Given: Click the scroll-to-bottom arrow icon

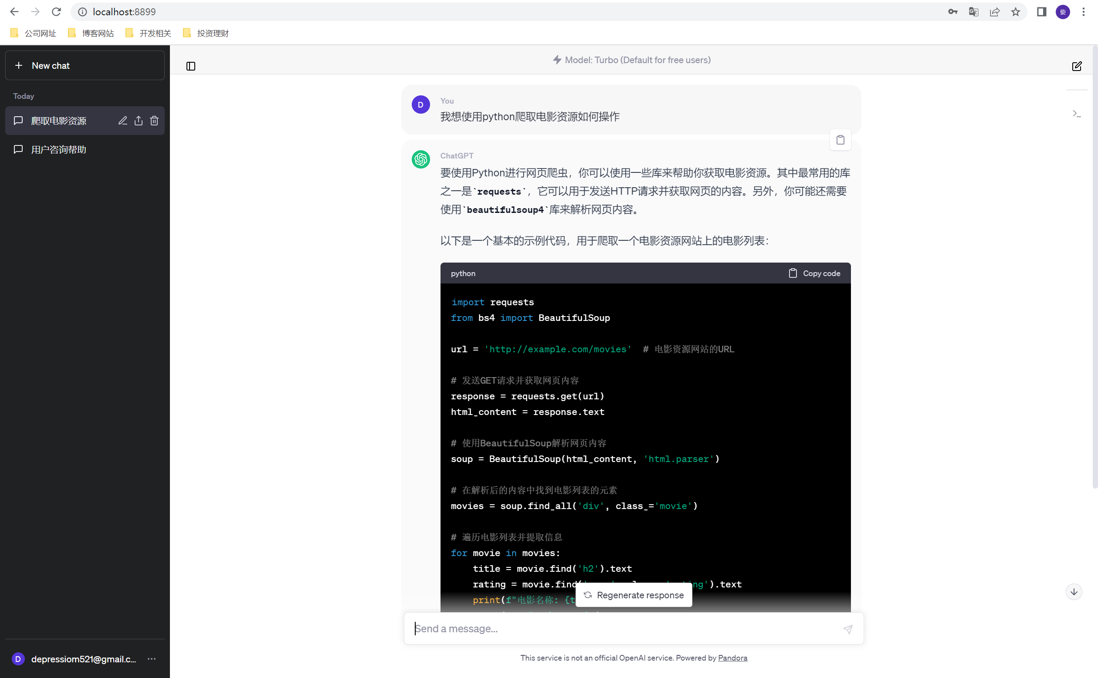Looking at the screenshot, I should pyautogui.click(x=1074, y=591).
